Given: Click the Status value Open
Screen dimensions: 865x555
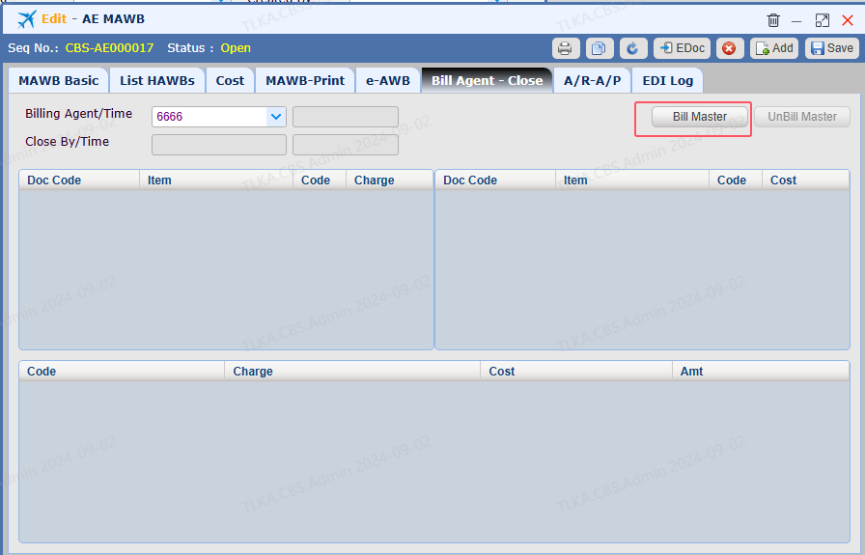Looking at the screenshot, I should [236, 48].
